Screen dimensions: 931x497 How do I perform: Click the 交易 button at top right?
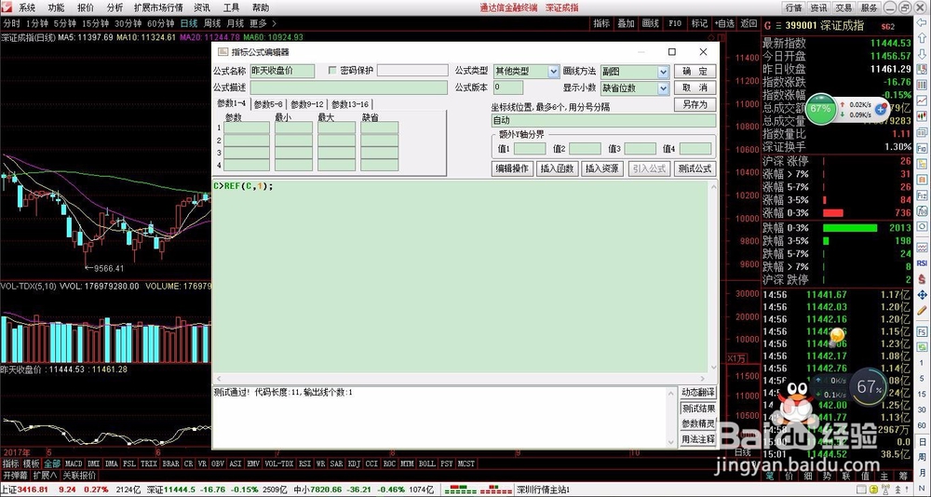pos(843,7)
